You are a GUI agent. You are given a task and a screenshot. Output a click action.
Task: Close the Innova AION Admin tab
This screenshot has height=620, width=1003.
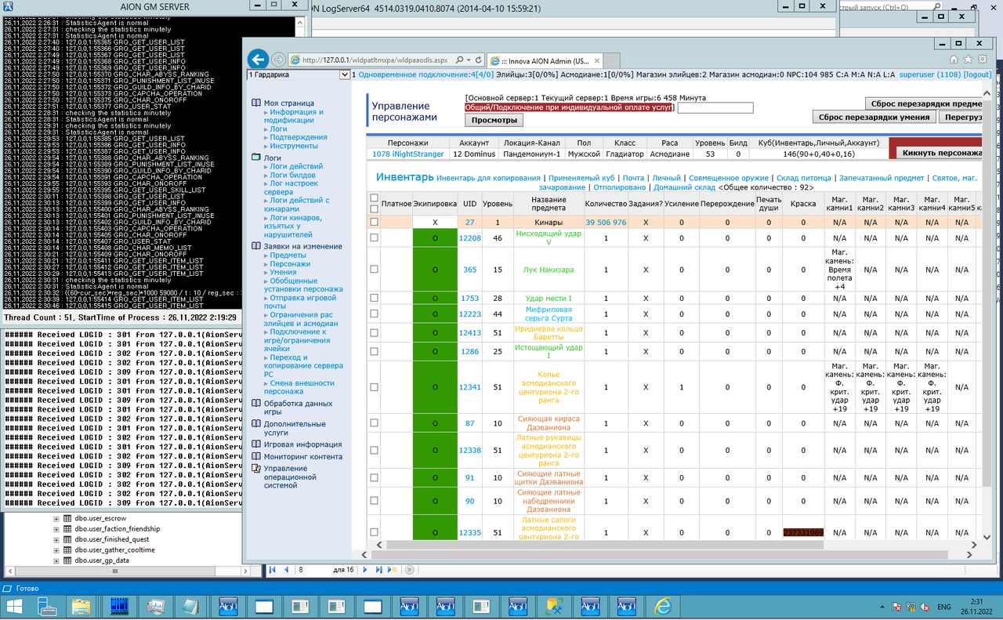(597, 60)
